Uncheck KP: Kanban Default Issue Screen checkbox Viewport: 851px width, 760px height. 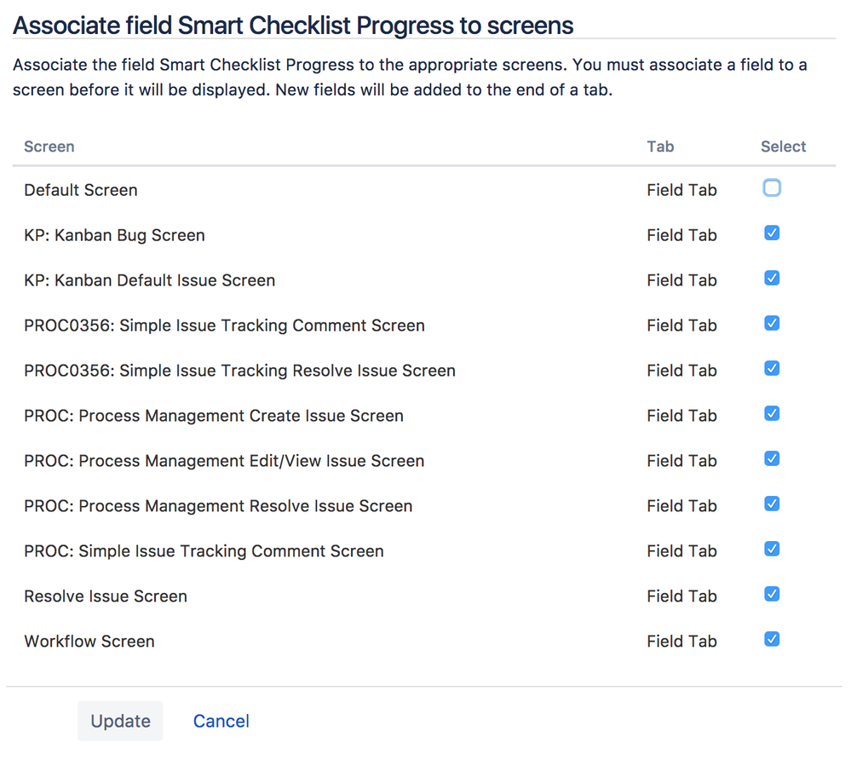(x=772, y=279)
